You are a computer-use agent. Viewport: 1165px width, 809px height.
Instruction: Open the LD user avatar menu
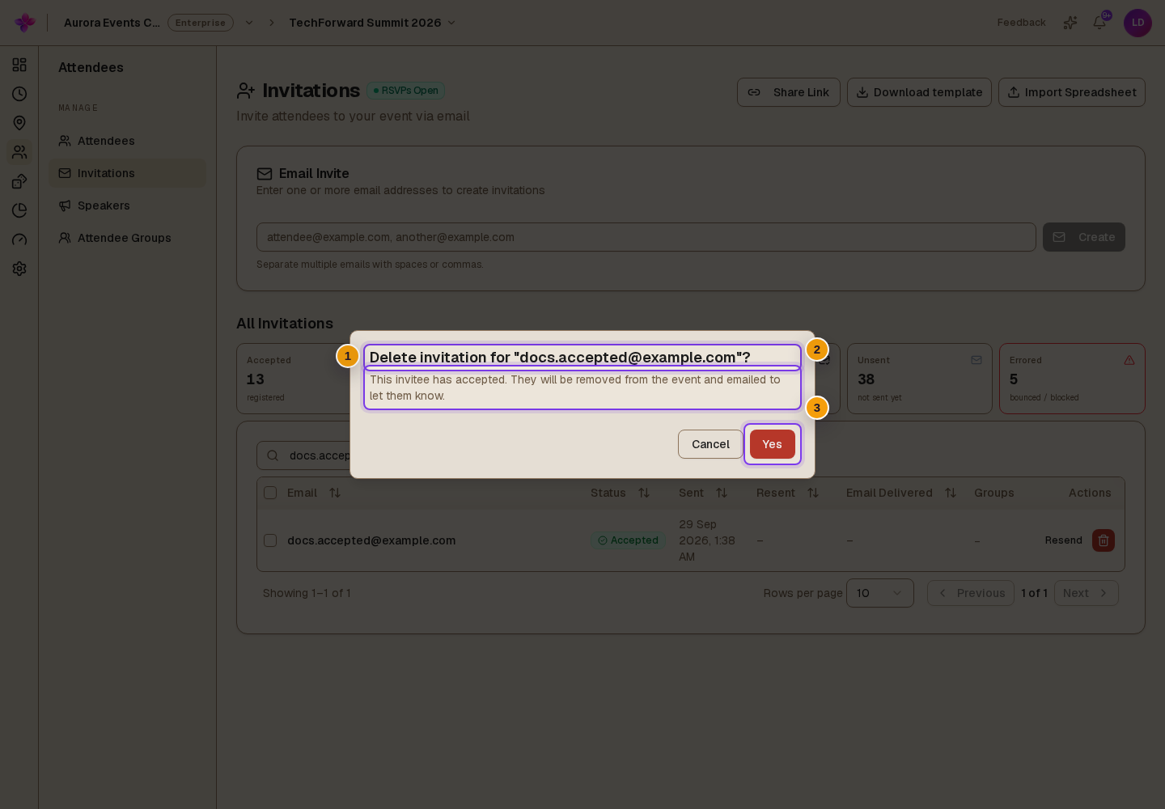point(1137,23)
